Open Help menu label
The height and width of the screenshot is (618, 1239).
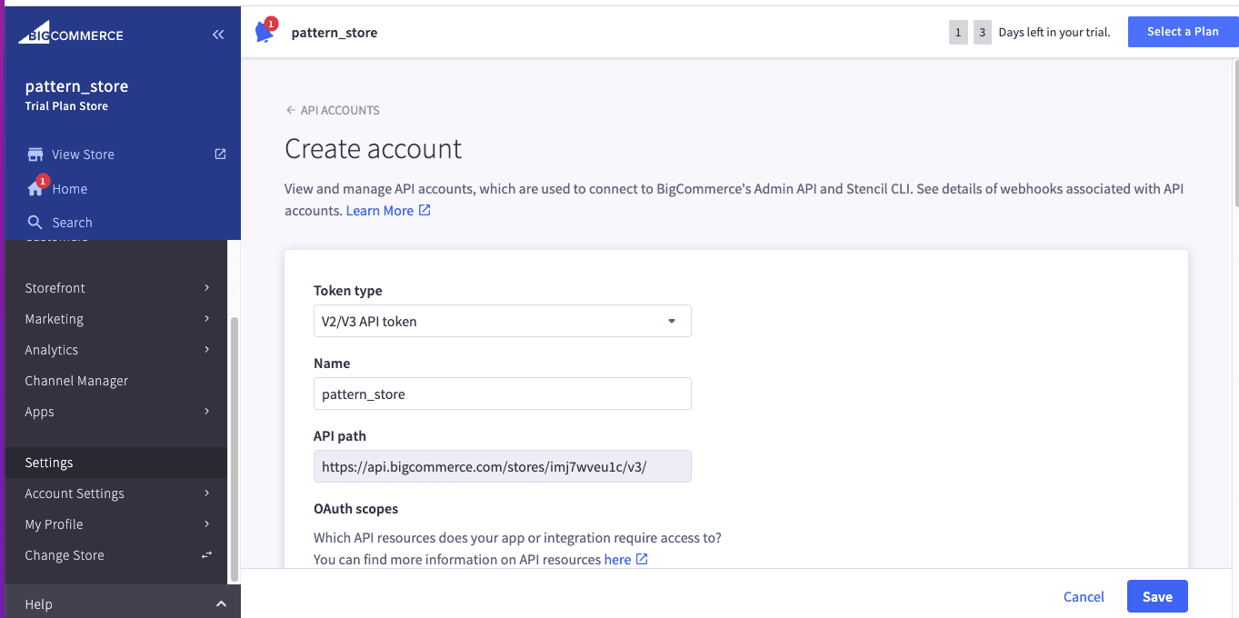coord(38,604)
